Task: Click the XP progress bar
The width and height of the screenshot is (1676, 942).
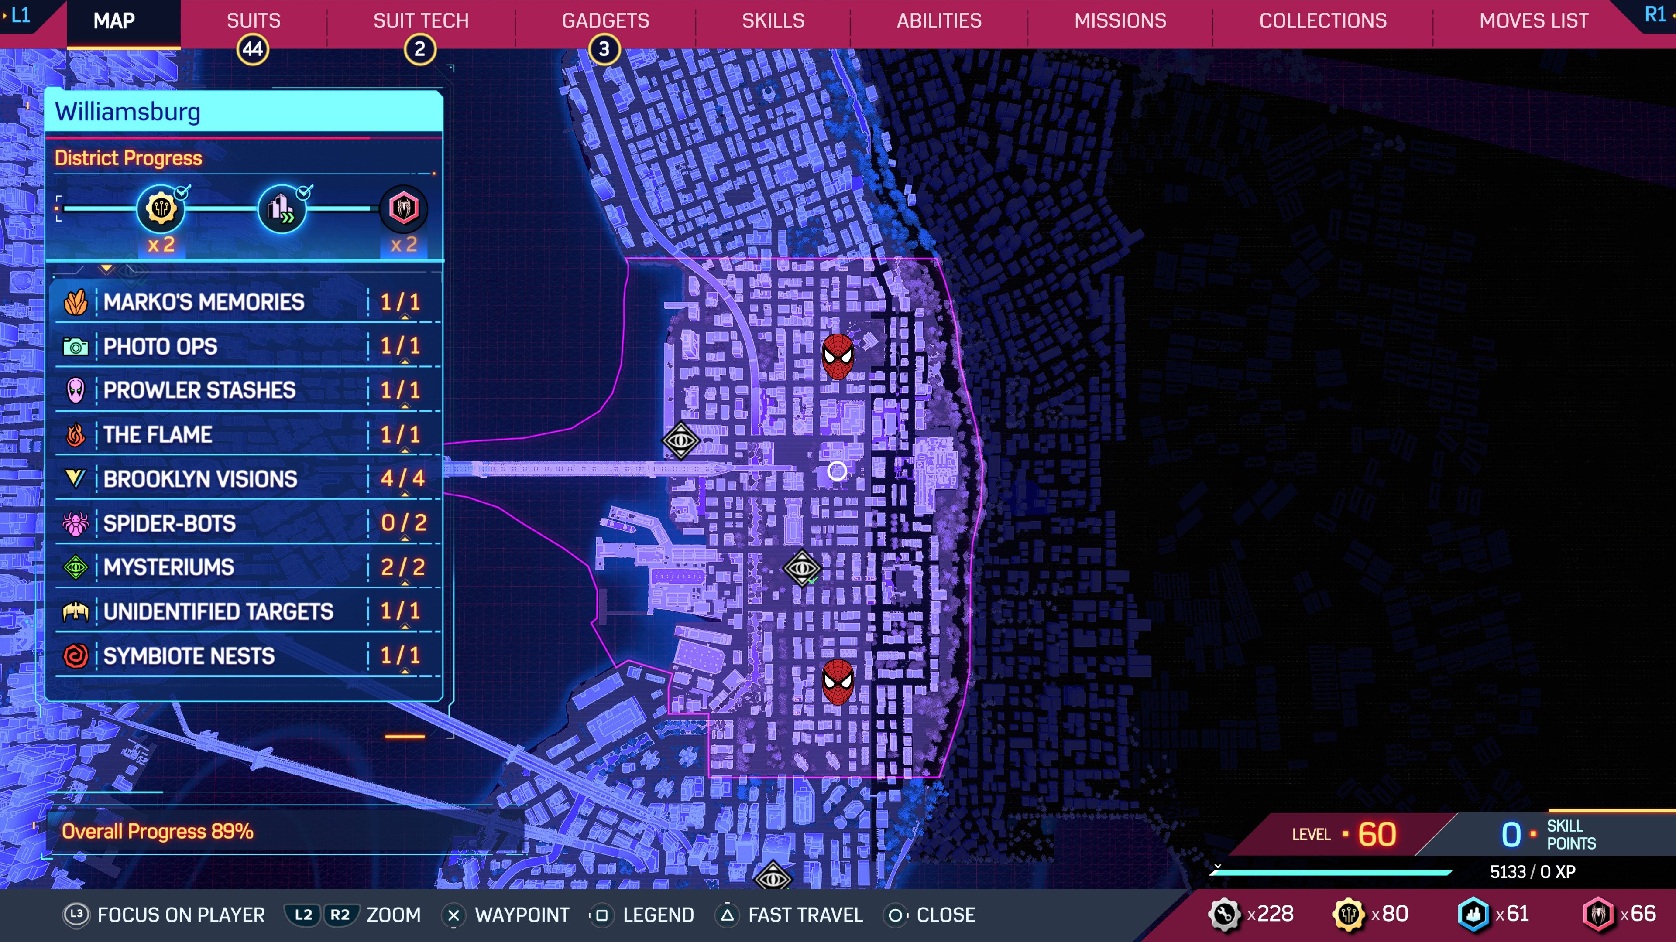Action: pos(1330,872)
